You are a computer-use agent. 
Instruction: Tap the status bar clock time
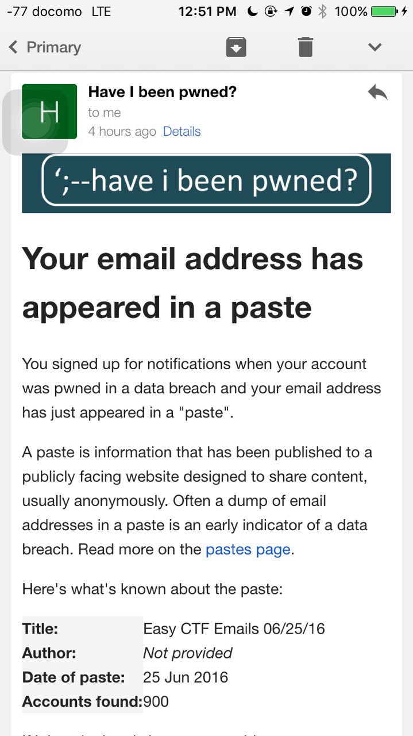coord(207,11)
